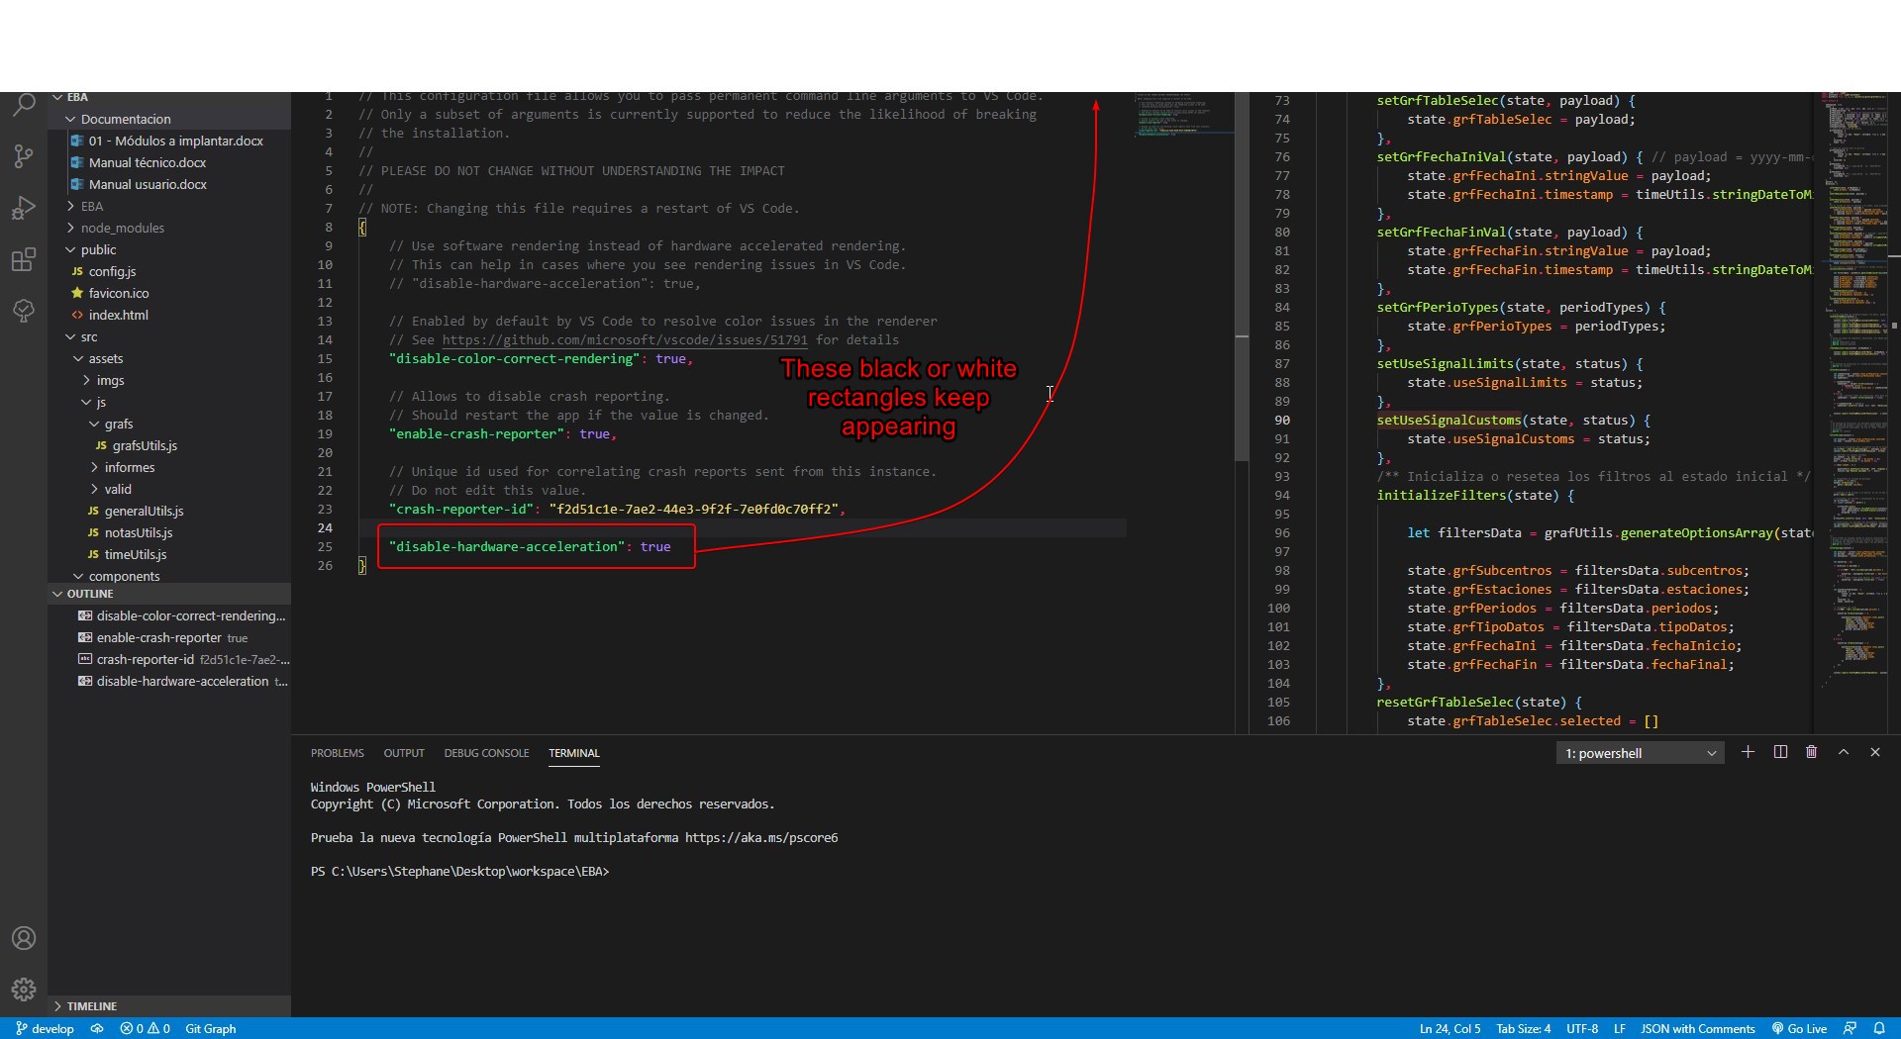1901x1039 pixels.
Task: Open the Testing view icon
Action: (x=22, y=311)
